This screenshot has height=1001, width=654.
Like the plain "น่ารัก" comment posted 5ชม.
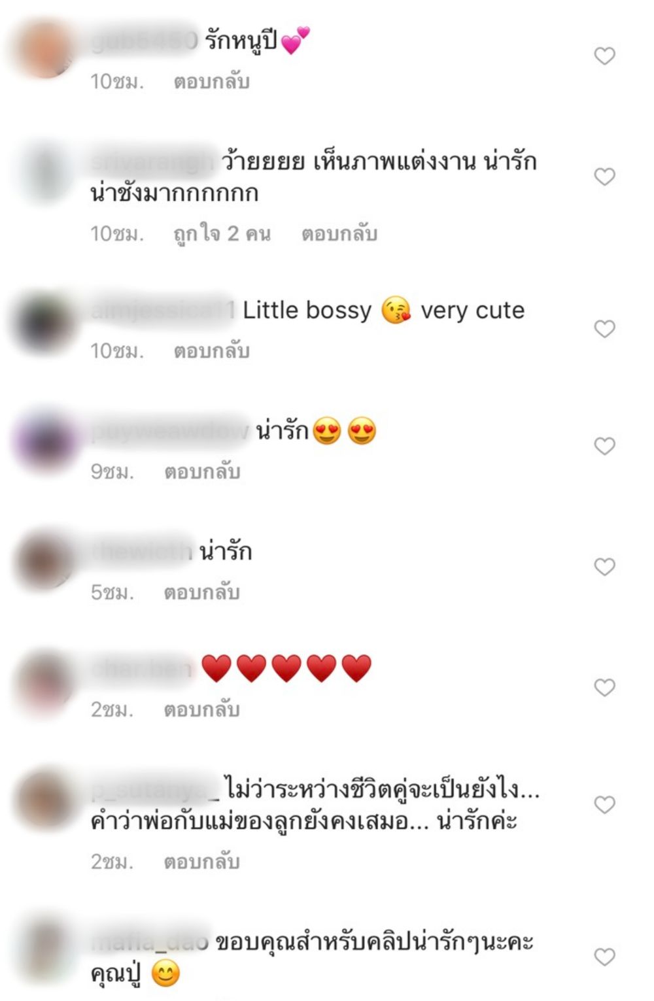tap(604, 567)
